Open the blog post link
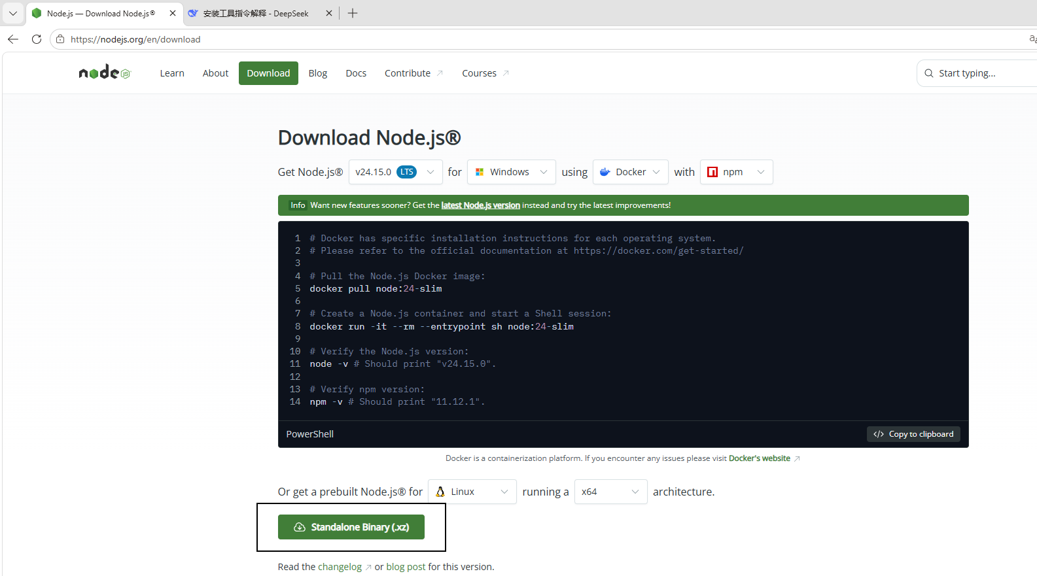Screen dimensions: 1037x576 coord(406,567)
